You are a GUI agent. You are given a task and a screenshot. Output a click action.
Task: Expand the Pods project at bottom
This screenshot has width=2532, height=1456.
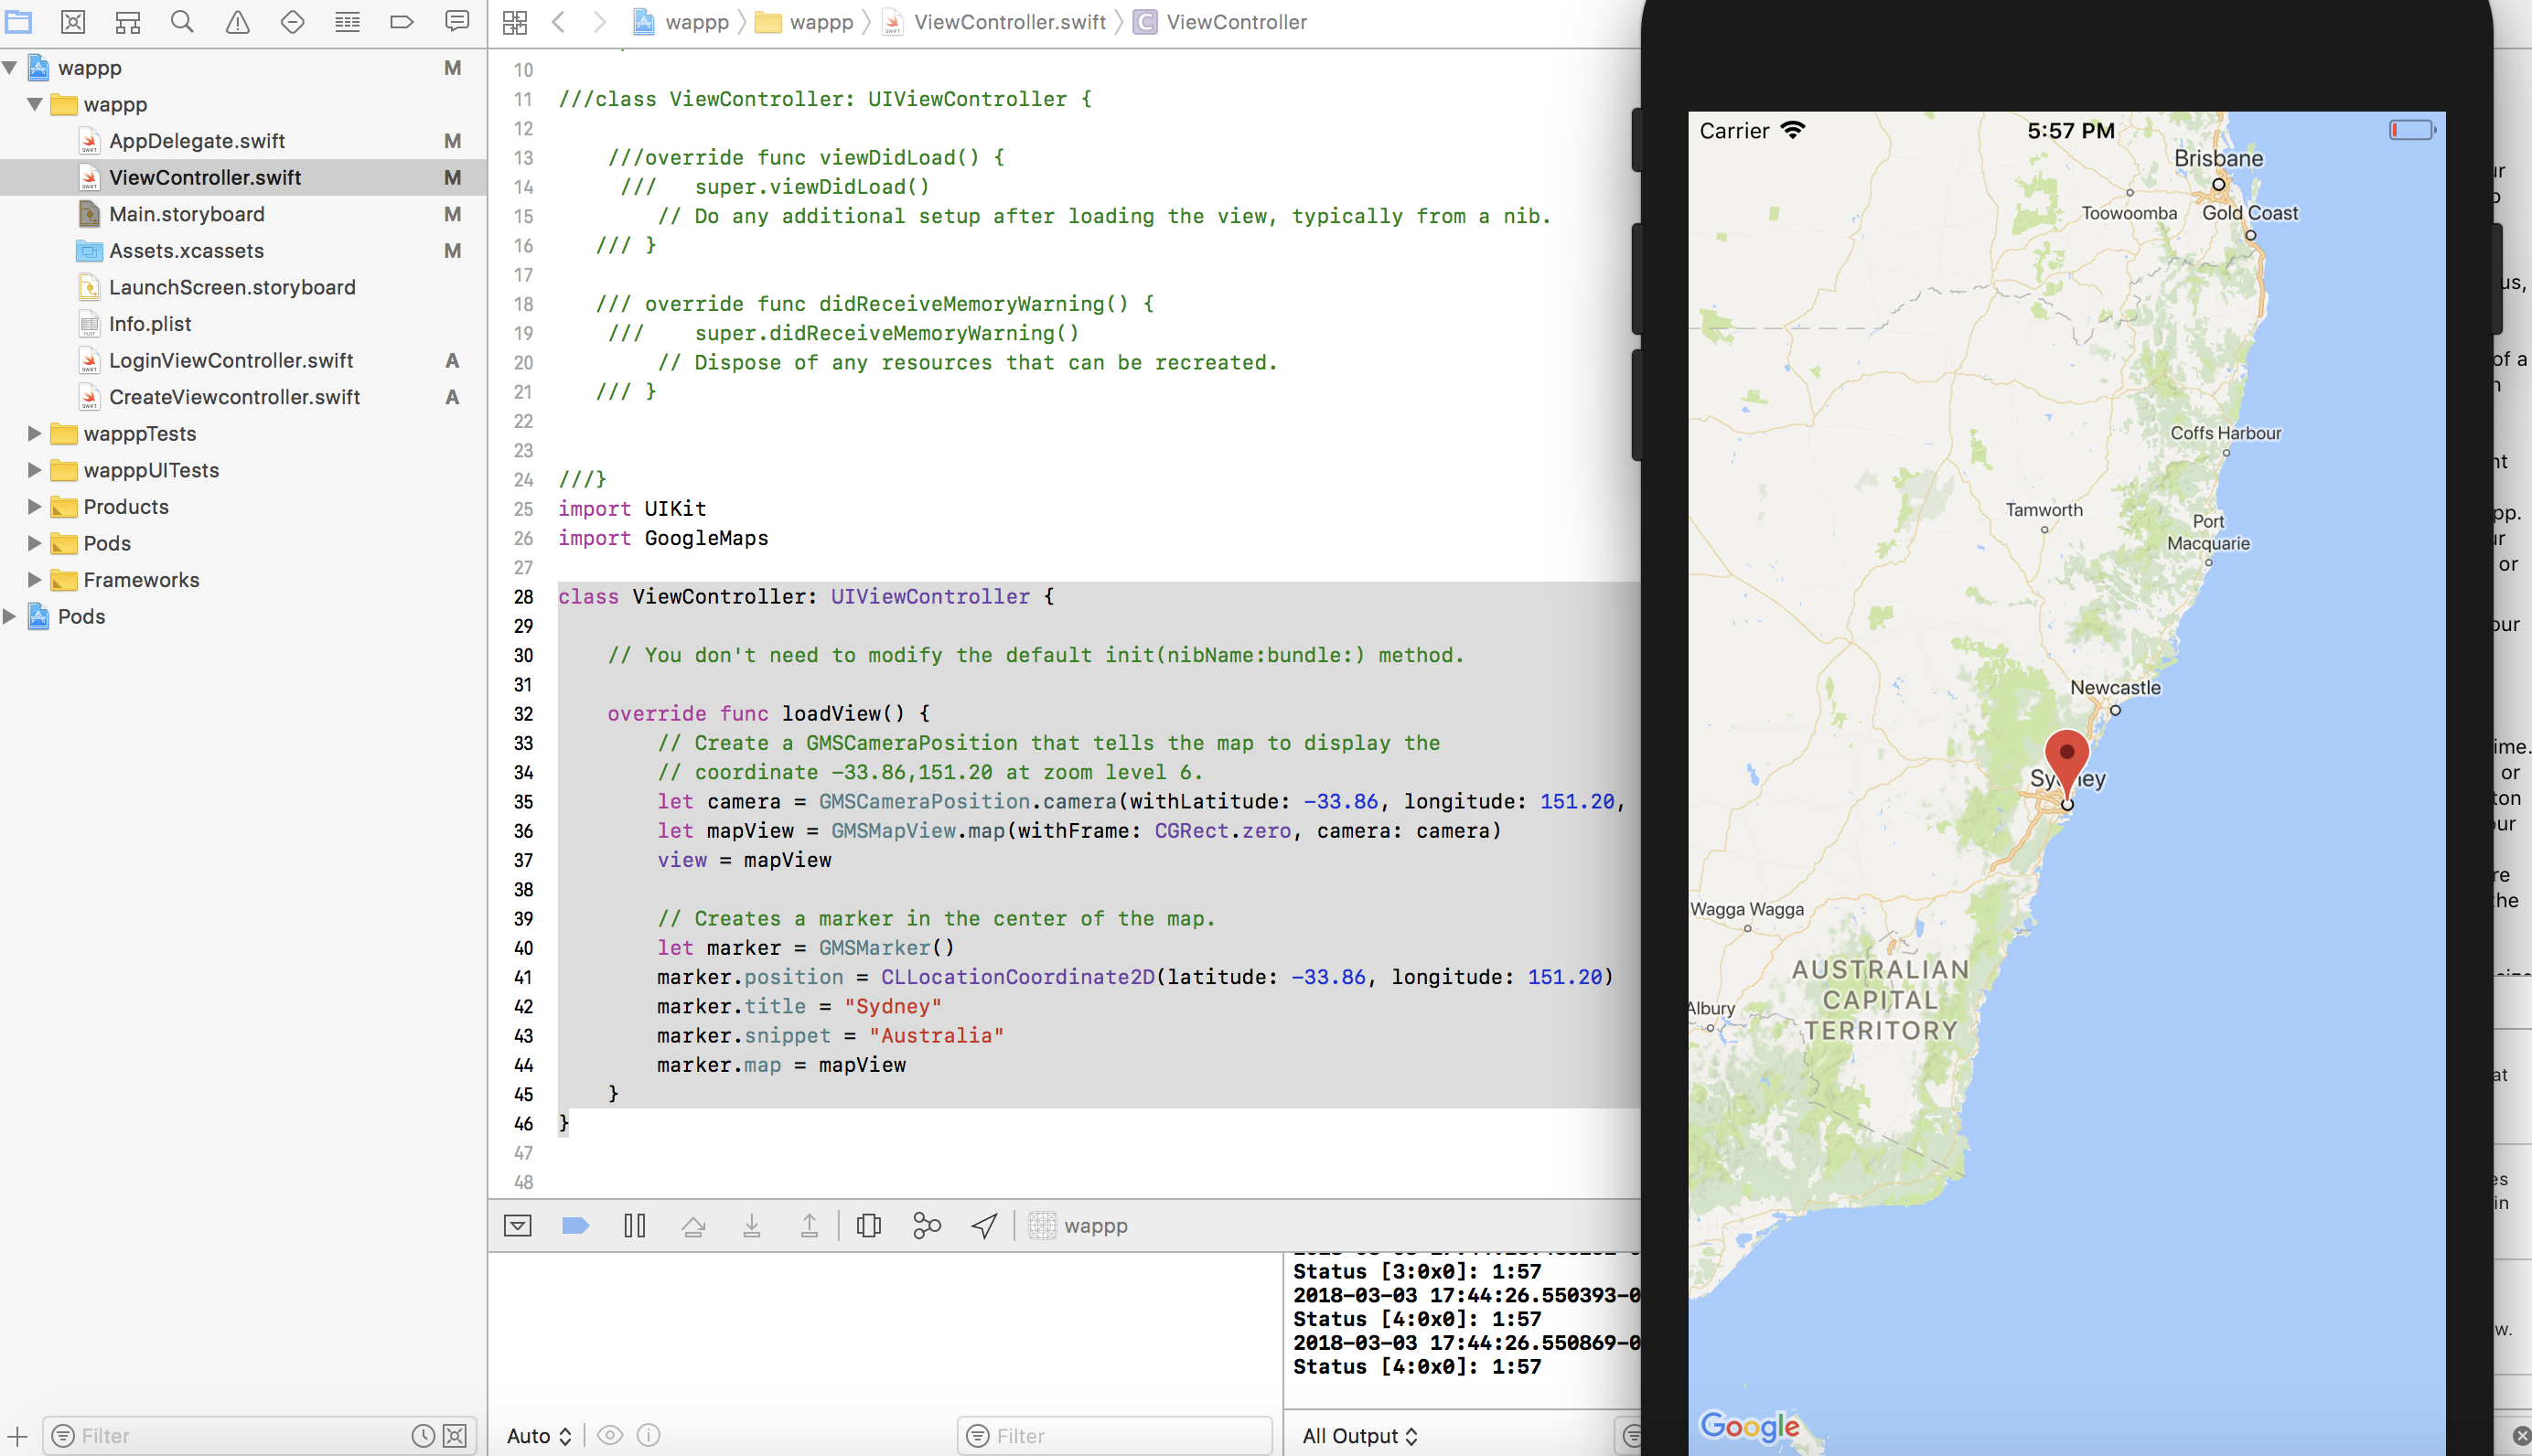coord(10,617)
